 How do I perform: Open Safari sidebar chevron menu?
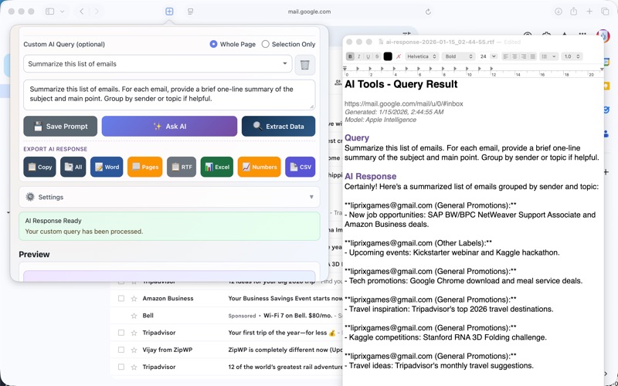(63, 12)
